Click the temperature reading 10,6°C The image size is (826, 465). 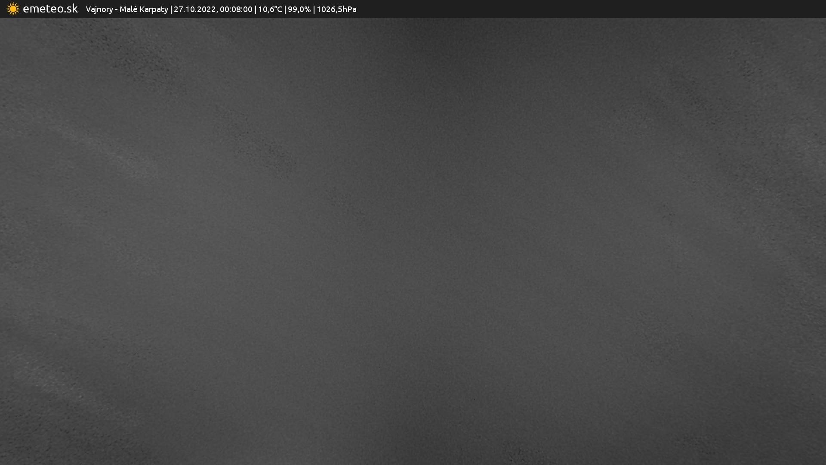(270, 9)
